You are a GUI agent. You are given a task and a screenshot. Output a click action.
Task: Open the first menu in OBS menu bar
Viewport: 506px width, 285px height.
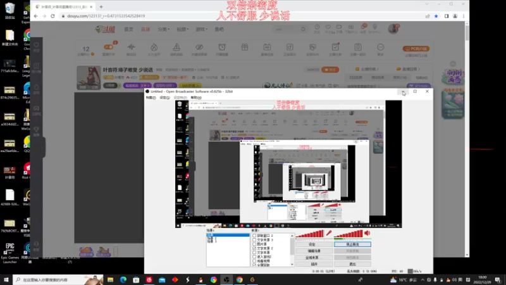tap(151, 98)
